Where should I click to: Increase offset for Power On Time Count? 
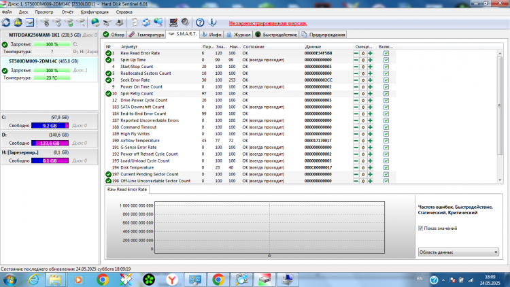[370, 87]
